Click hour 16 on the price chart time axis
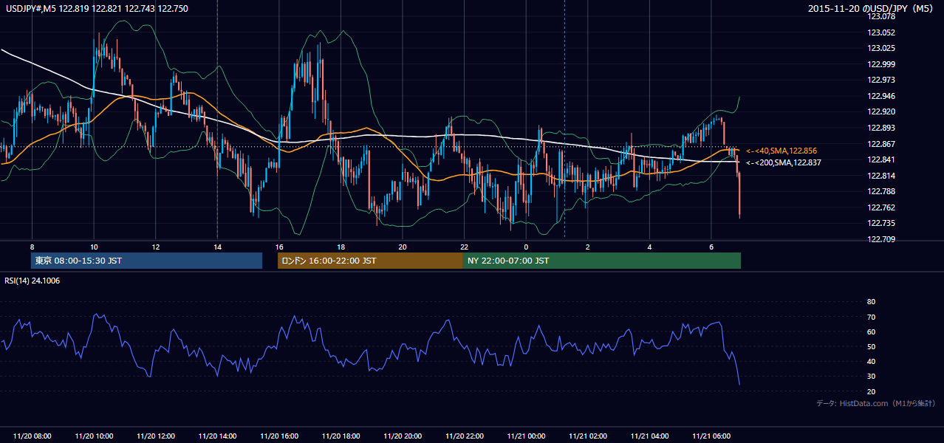Image resolution: width=944 pixels, height=443 pixels. tap(279, 247)
